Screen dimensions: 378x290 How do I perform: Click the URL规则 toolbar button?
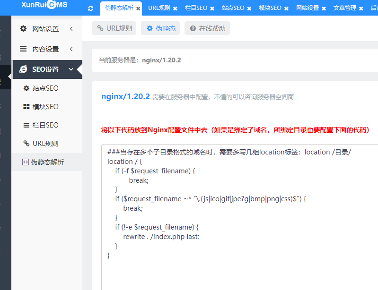[x=114, y=28]
